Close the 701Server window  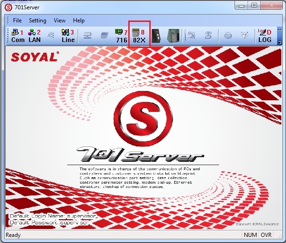tap(271, 6)
